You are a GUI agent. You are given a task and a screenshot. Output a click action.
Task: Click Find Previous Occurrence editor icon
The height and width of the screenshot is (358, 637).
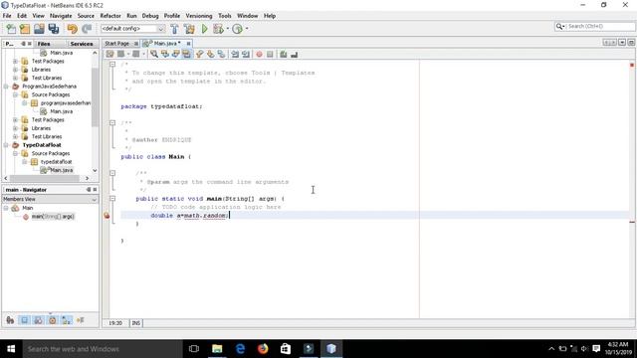point(165,54)
